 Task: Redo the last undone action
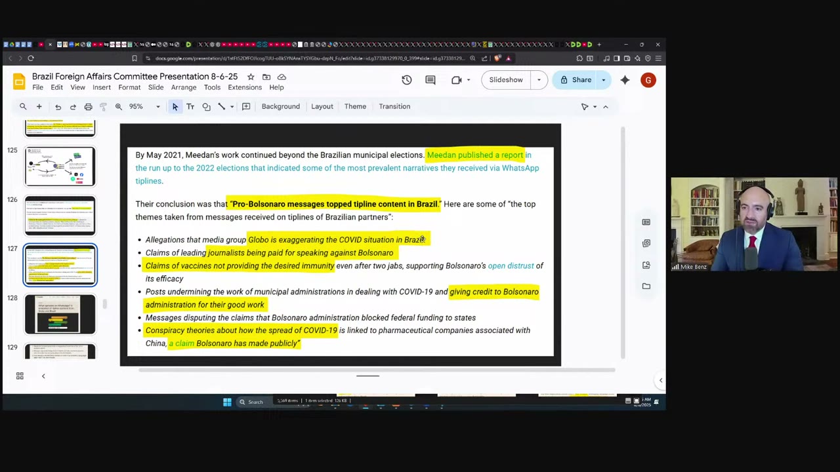point(73,107)
